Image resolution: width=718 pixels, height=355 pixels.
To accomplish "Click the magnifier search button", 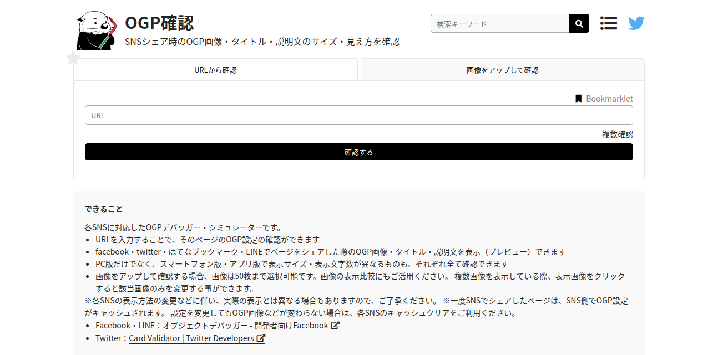I will point(579,23).
